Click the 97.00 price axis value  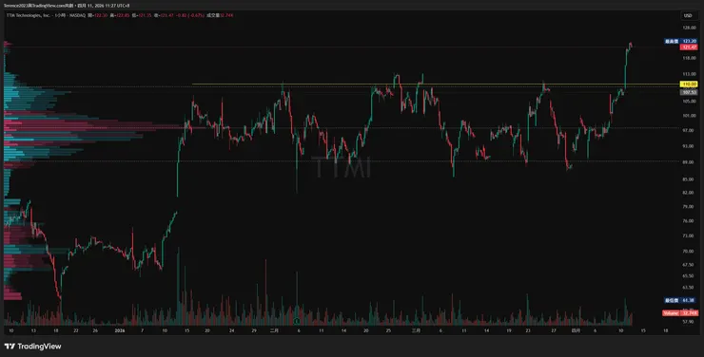[689, 130]
